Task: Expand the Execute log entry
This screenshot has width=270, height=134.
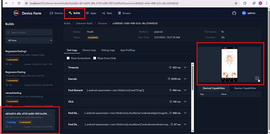Action: pyautogui.click(x=185, y=79)
